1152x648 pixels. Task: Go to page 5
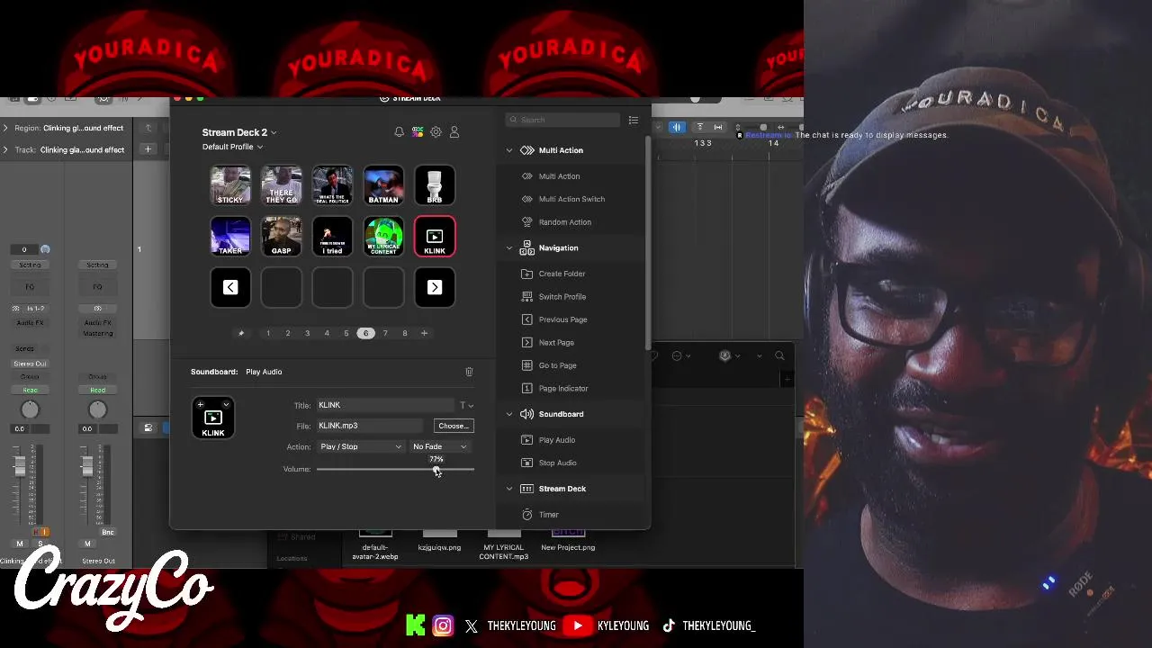click(346, 333)
